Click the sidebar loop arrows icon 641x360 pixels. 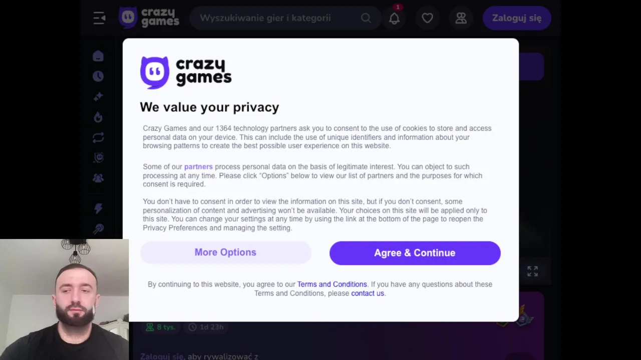coord(98,137)
